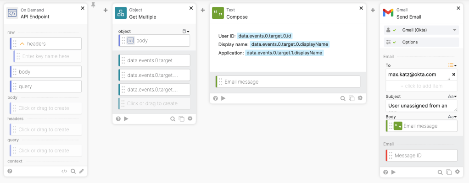Open the object field type dropdown
Image resolution: width=469 pixels, height=183 pixels.
click(186, 31)
